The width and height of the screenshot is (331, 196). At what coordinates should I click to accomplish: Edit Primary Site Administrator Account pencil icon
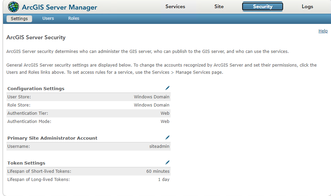point(168,138)
